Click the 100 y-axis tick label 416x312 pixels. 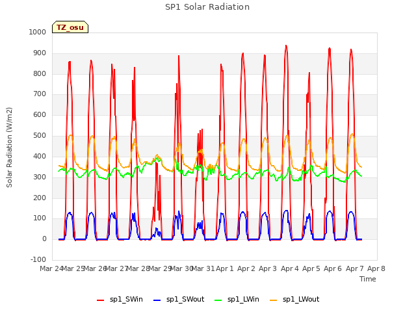40,218
